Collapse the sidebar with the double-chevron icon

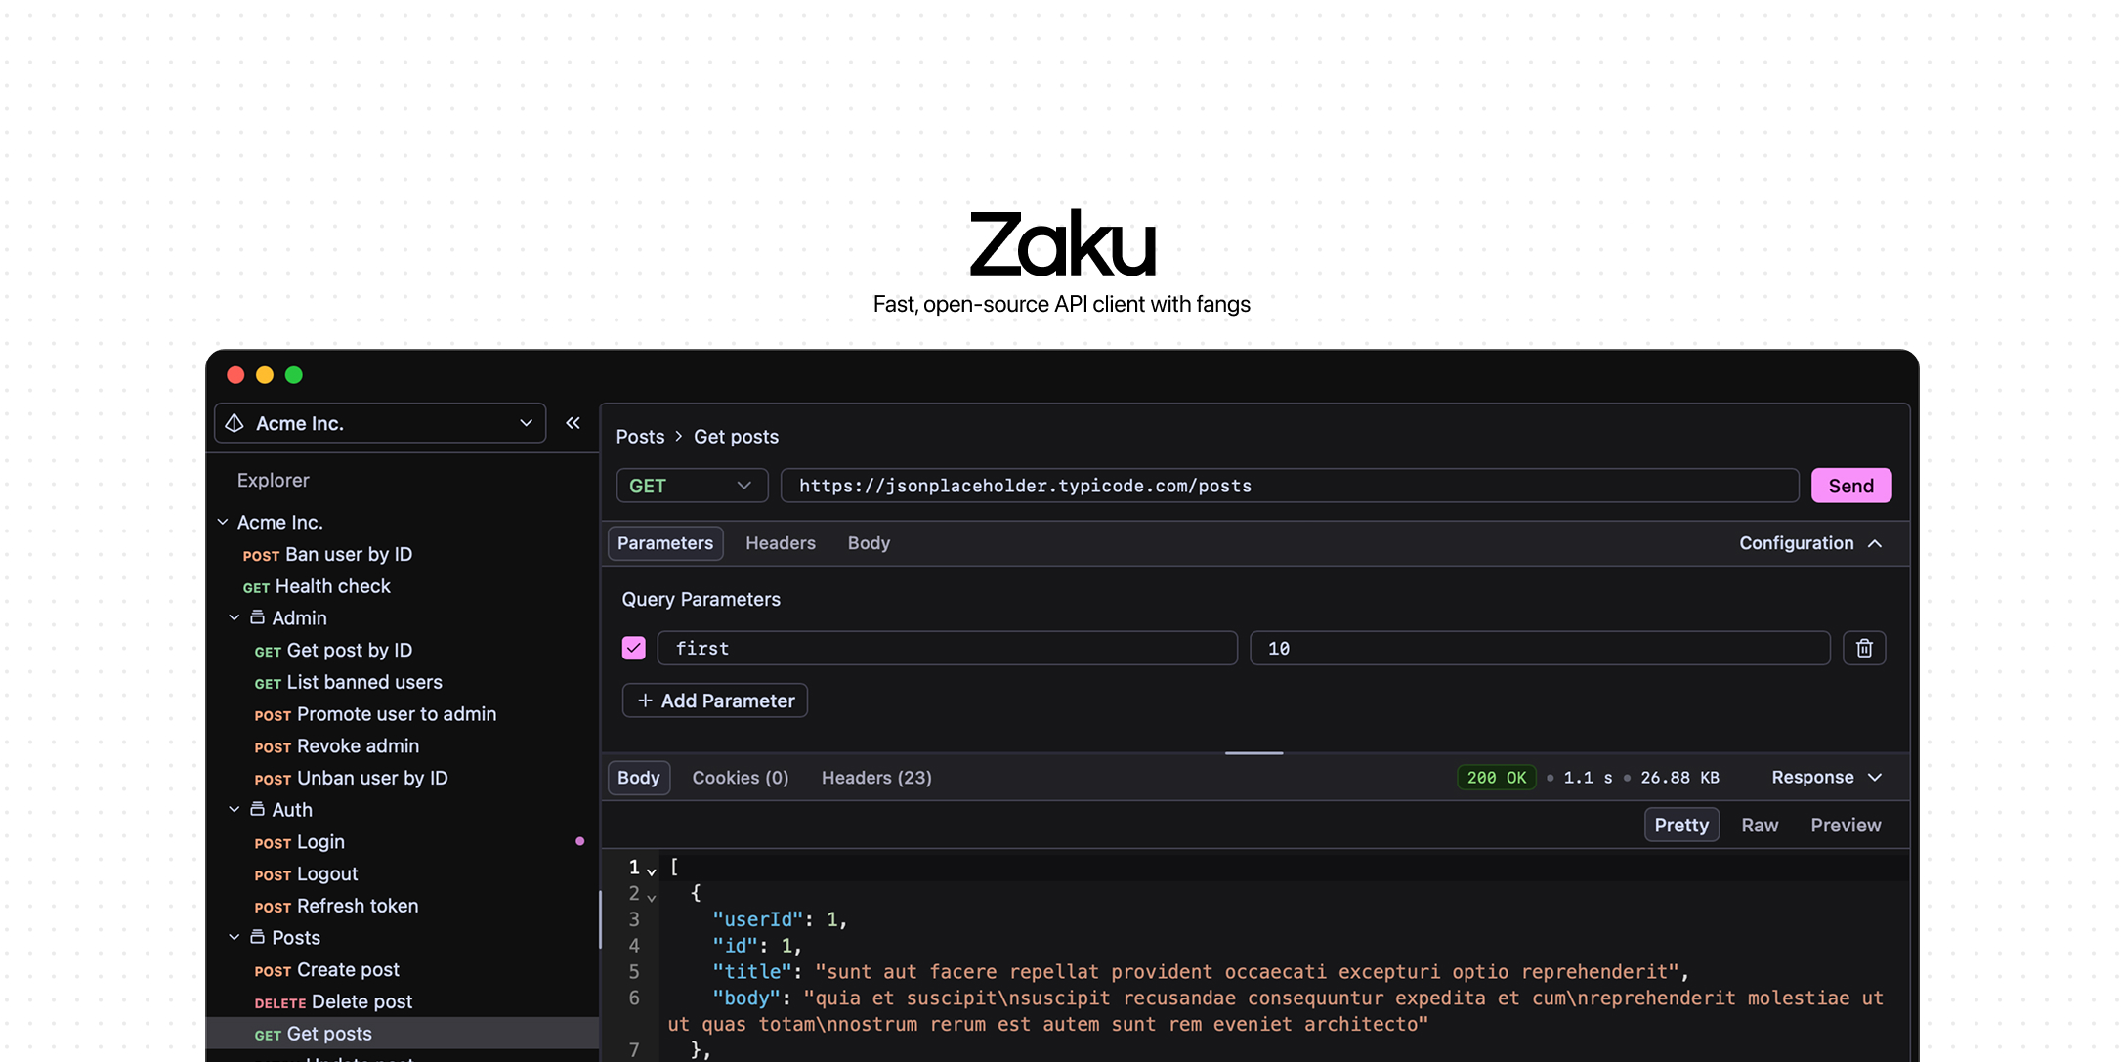(x=573, y=422)
